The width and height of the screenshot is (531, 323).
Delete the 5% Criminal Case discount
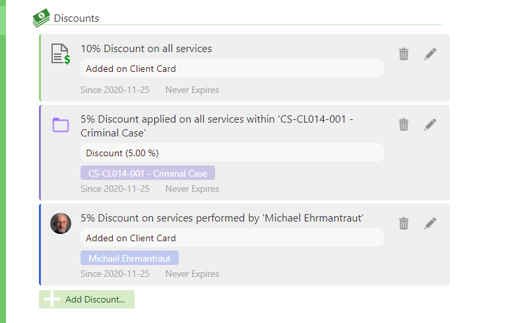[404, 124]
